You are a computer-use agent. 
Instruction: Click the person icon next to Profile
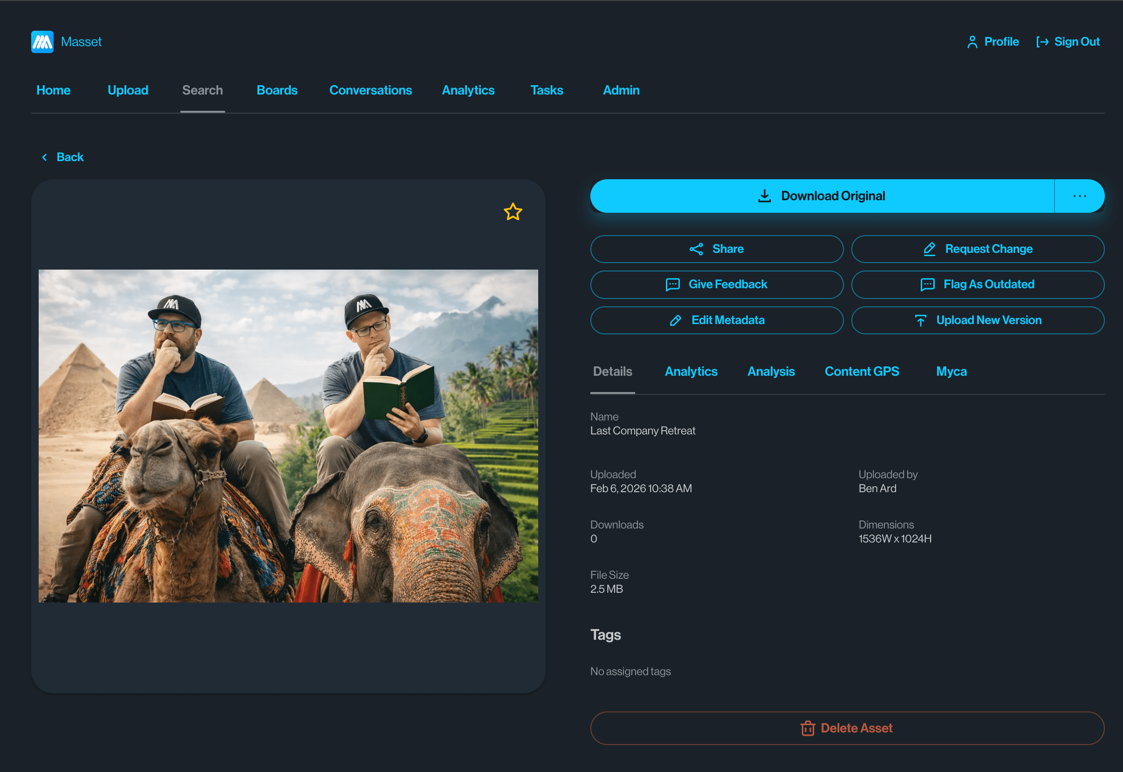[972, 41]
